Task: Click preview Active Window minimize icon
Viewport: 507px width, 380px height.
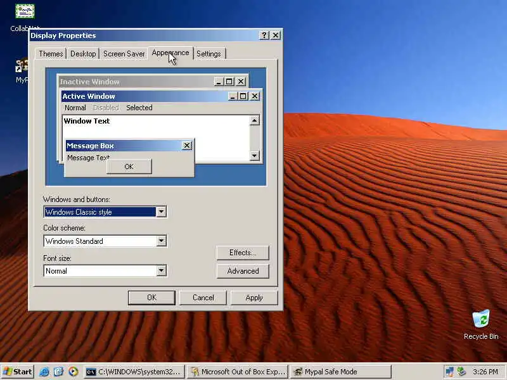Action: click(233, 96)
